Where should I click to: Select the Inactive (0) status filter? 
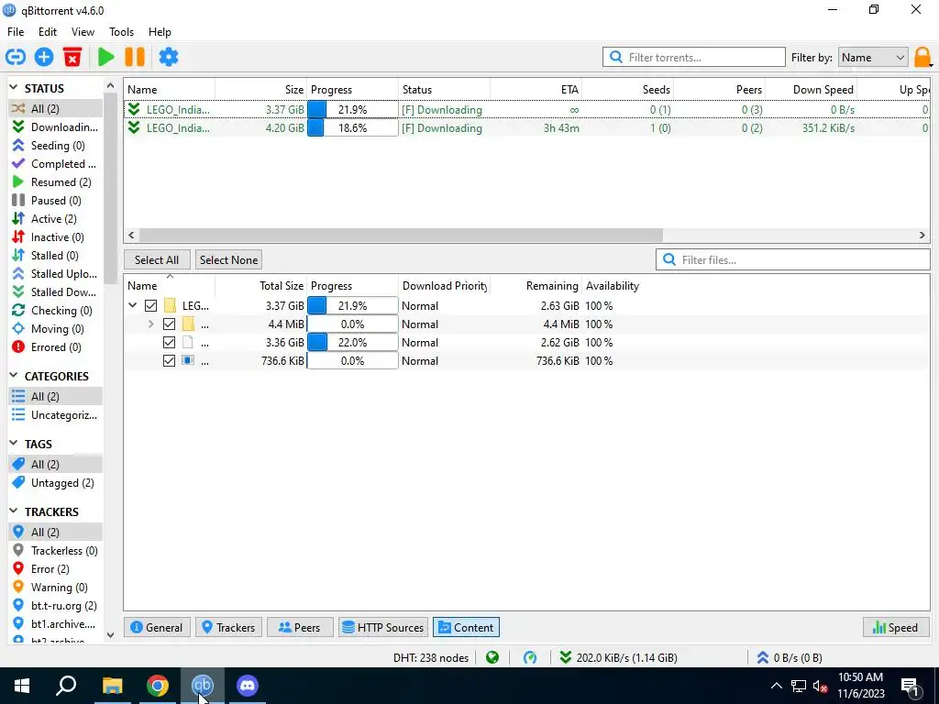[55, 237]
